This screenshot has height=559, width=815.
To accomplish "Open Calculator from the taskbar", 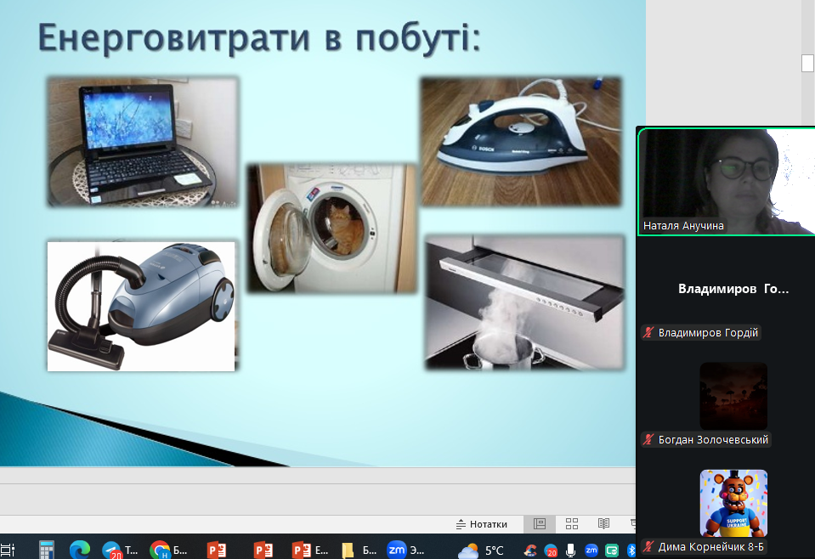I will [x=46, y=550].
